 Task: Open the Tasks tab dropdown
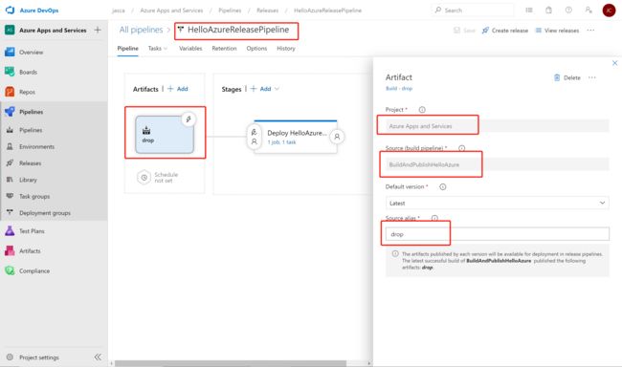(158, 49)
